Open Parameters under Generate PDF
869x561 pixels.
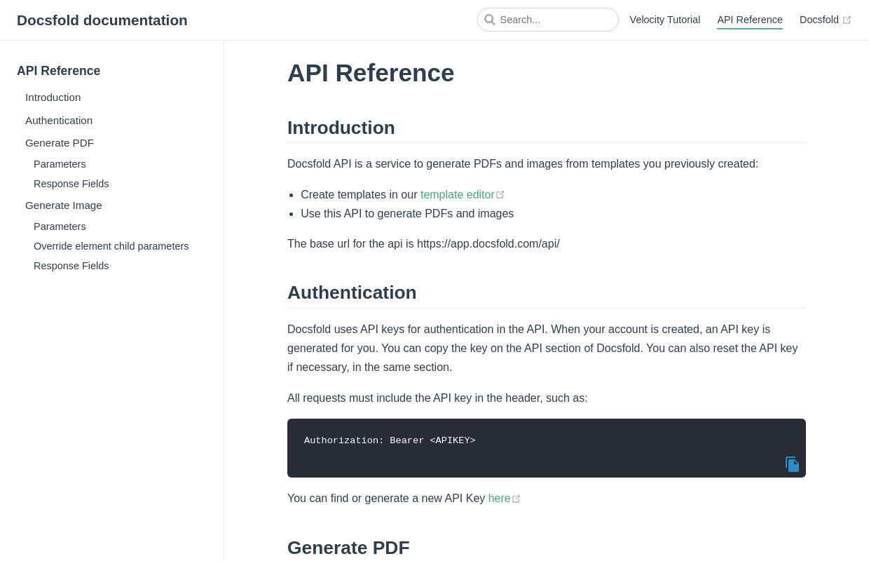pyautogui.click(x=60, y=164)
